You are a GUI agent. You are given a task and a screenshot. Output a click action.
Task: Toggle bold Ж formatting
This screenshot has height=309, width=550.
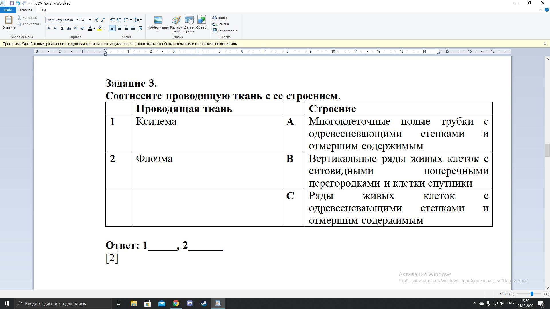(x=48, y=28)
